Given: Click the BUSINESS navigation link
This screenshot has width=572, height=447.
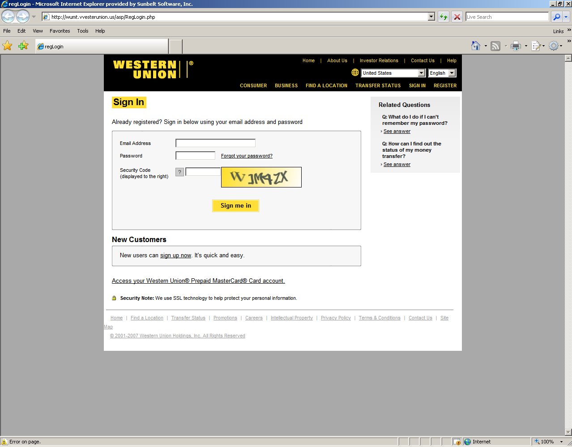Looking at the screenshot, I should click(x=286, y=85).
